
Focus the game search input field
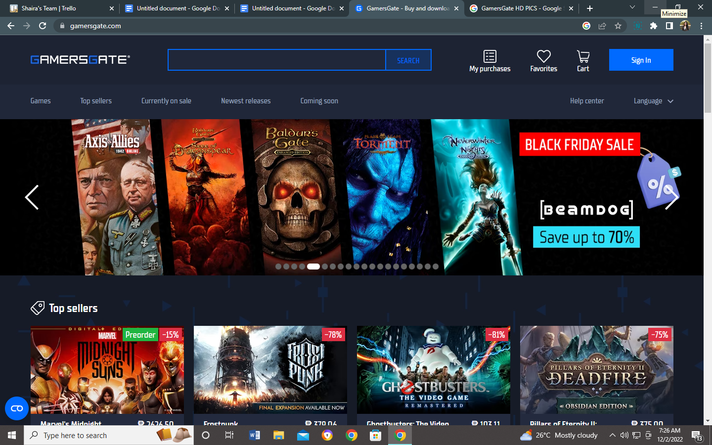coord(277,60)
